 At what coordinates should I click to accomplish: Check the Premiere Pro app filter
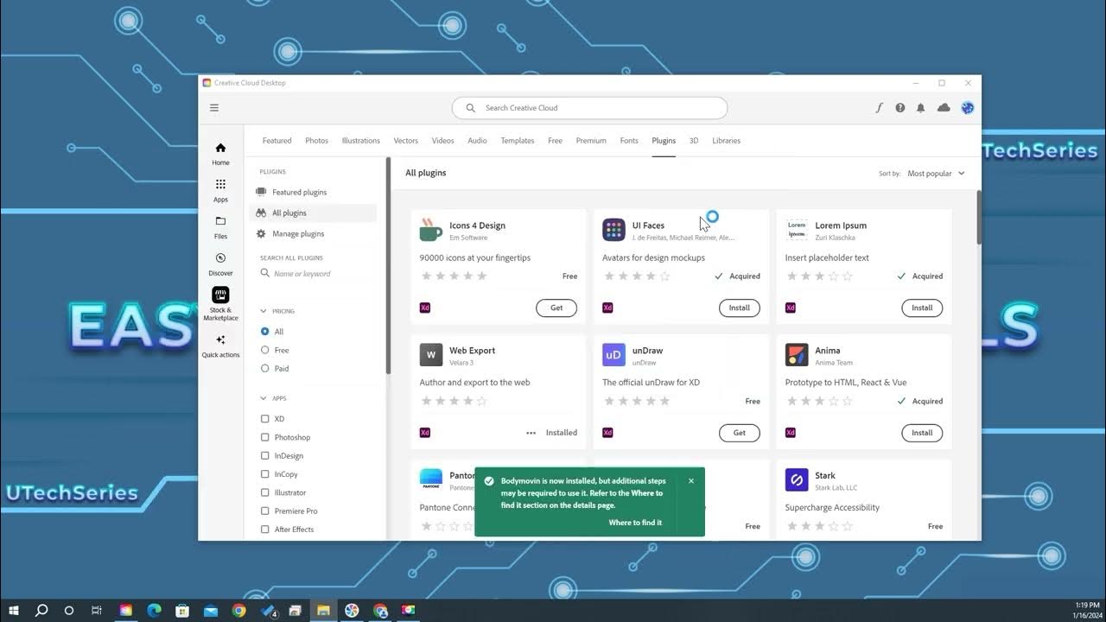[x=265, y=511]
